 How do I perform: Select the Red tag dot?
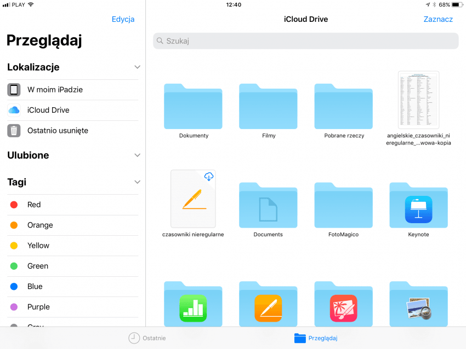[14, 205]
